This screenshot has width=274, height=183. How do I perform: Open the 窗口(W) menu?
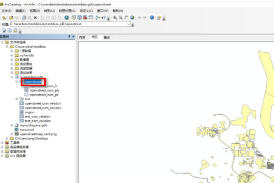pyautogui.click(x=103, y=11)
